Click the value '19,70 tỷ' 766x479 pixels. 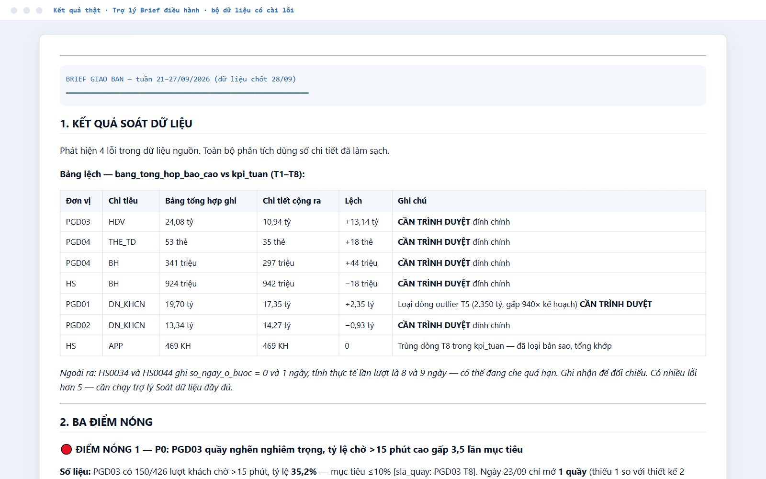(x=179, y=304)
